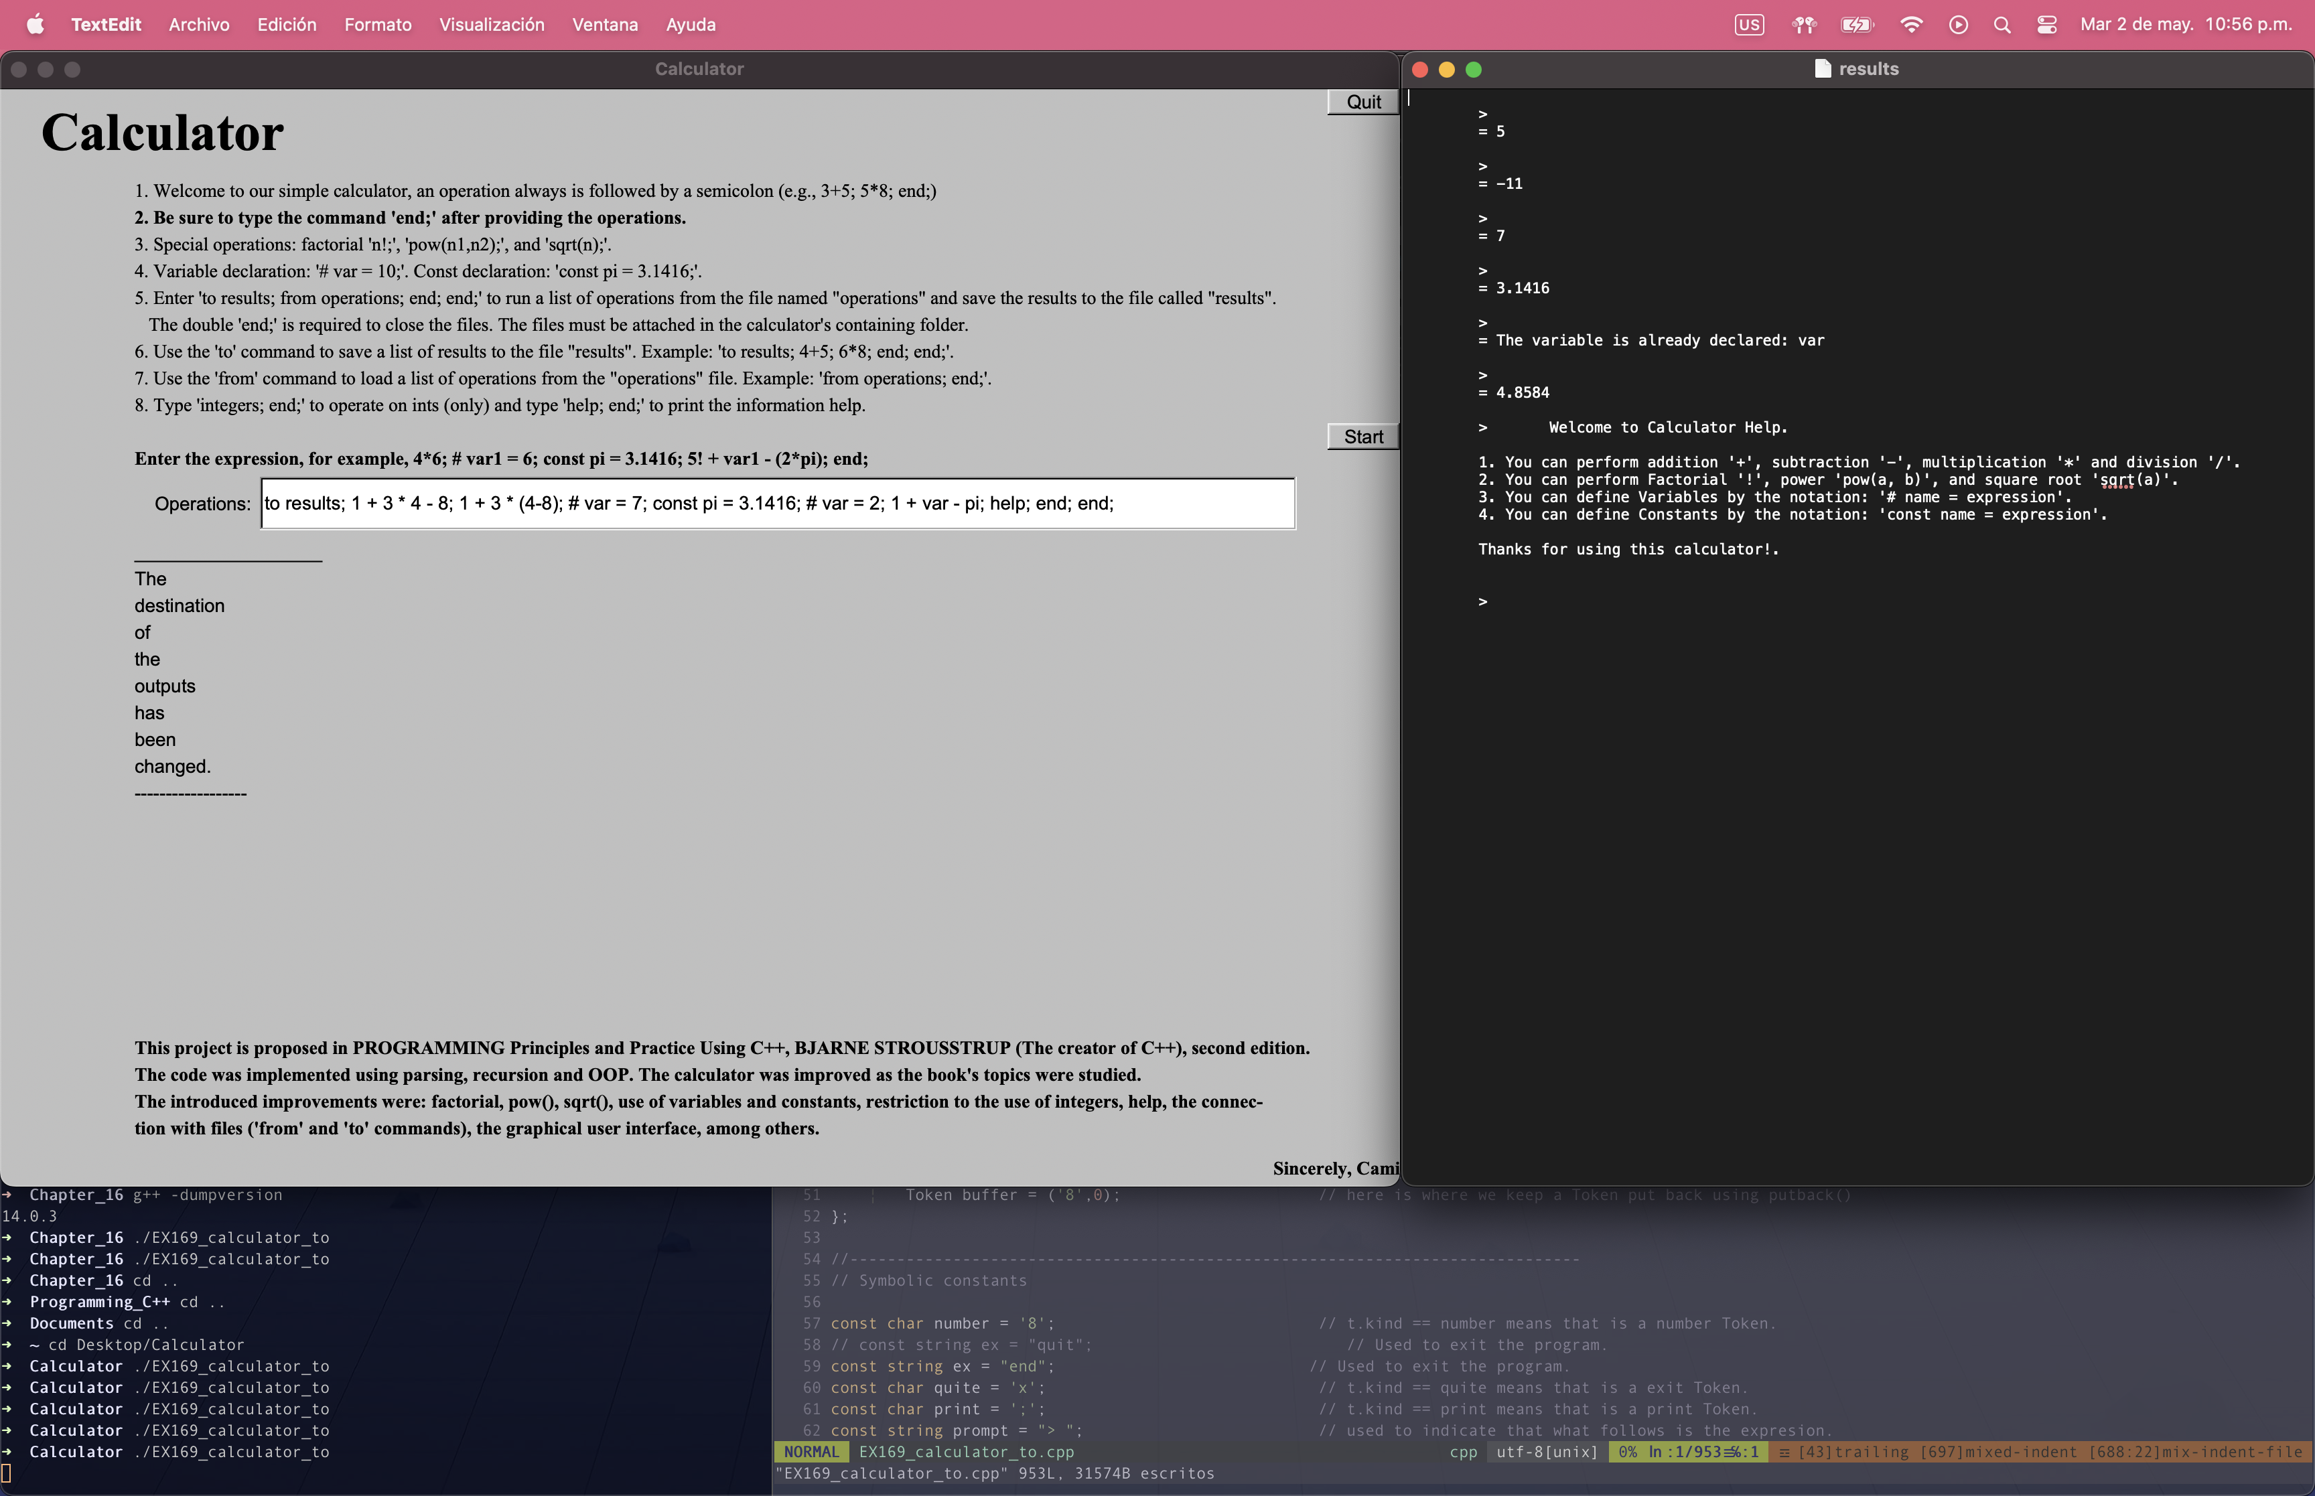Click the AirPods icon in menu bar
The image size is (2315, 1496).
1804,24
